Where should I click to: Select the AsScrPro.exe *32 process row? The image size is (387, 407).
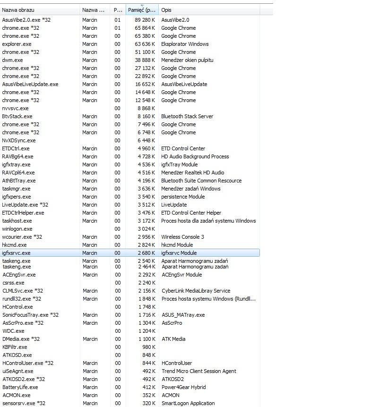coord(129,323)
